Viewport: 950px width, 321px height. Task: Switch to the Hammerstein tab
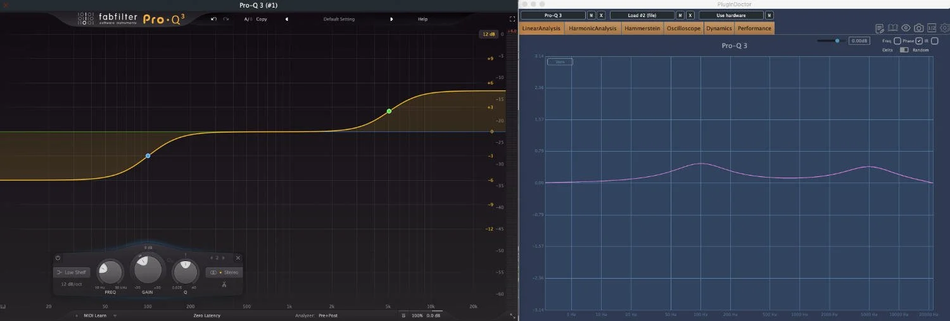pos(642,28)
